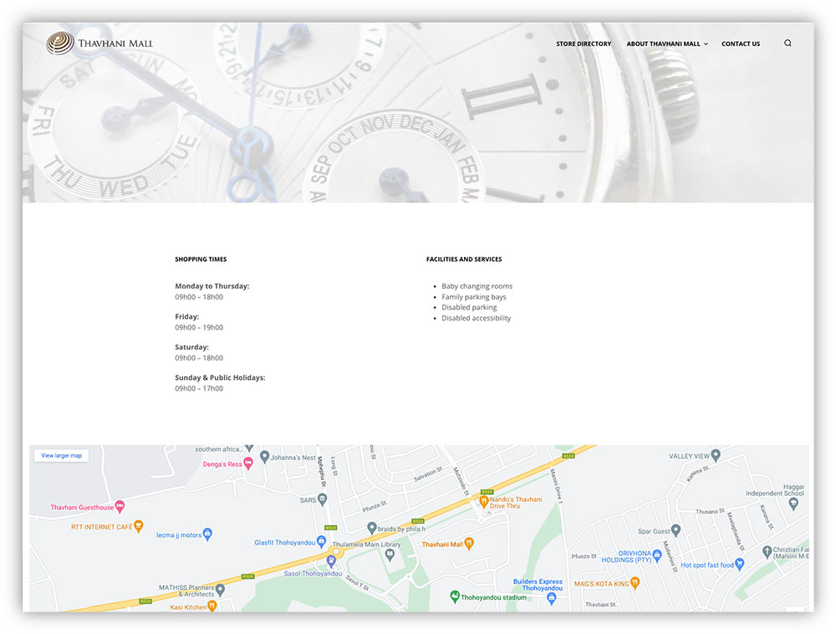The height and width of the screenshot is (634, 836).
Task: Expand About Thavhani Mall dropdown
Action: 666,43
